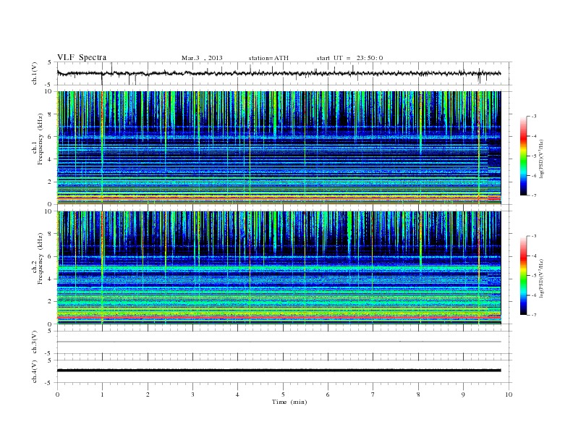Click the ch.1 spectrogram panel
This screenshot has height=443, width=573.
[279, 148]
